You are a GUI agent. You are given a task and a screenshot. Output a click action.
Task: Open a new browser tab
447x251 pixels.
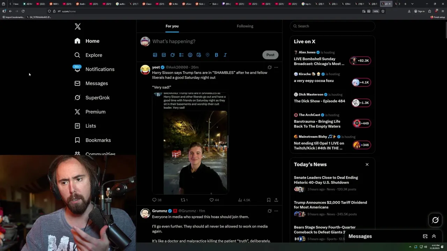click(x=405, y=4)
